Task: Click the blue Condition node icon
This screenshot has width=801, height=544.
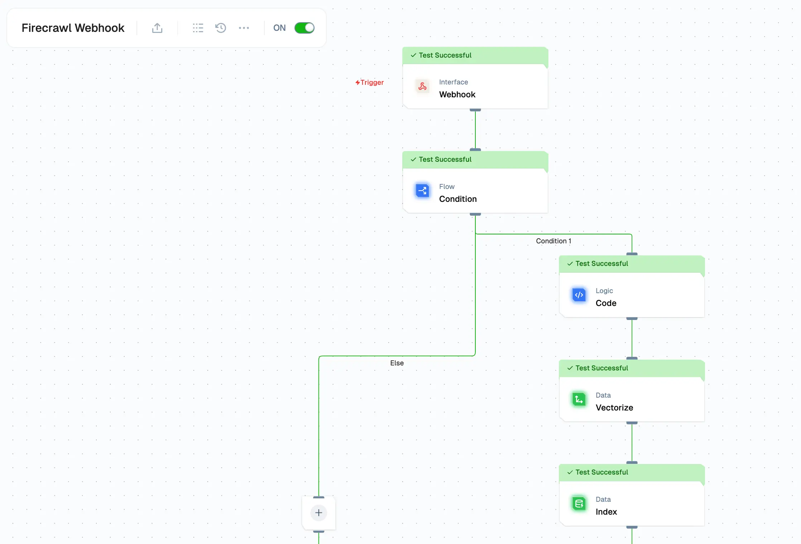Action: pos(423,191)
